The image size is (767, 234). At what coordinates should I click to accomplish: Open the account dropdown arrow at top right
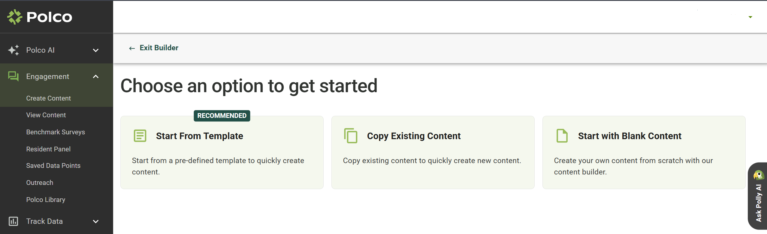(x=750, y=17)
